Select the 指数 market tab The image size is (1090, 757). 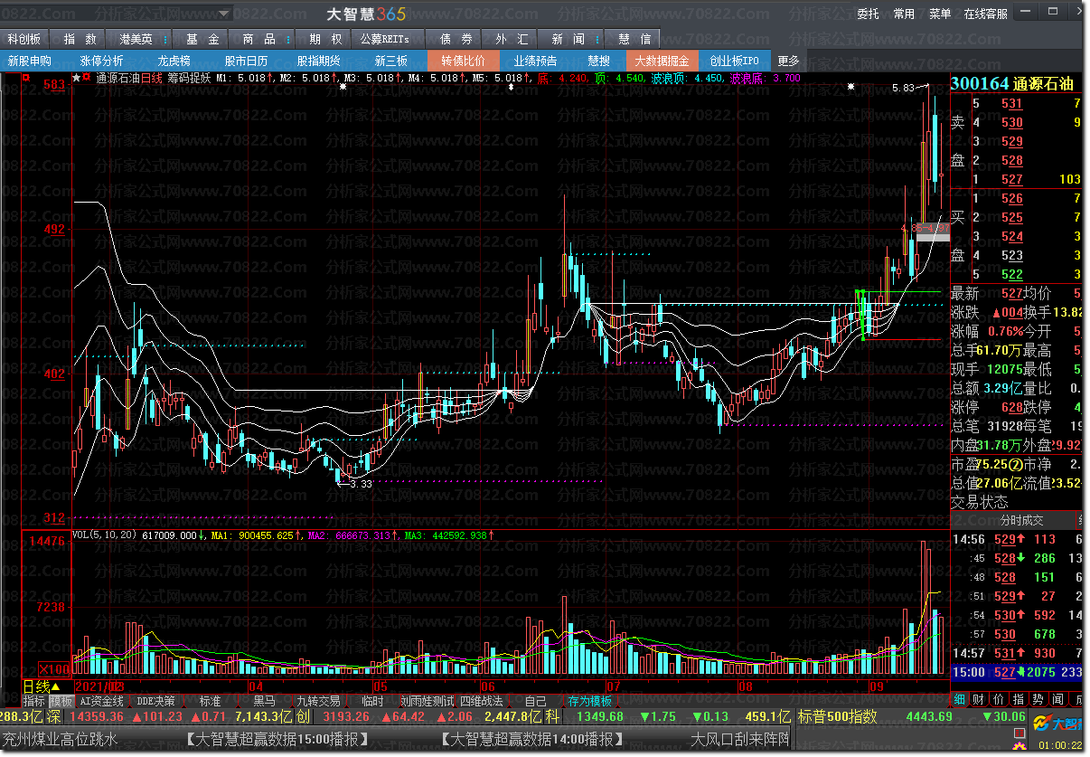tap(80, 39)
